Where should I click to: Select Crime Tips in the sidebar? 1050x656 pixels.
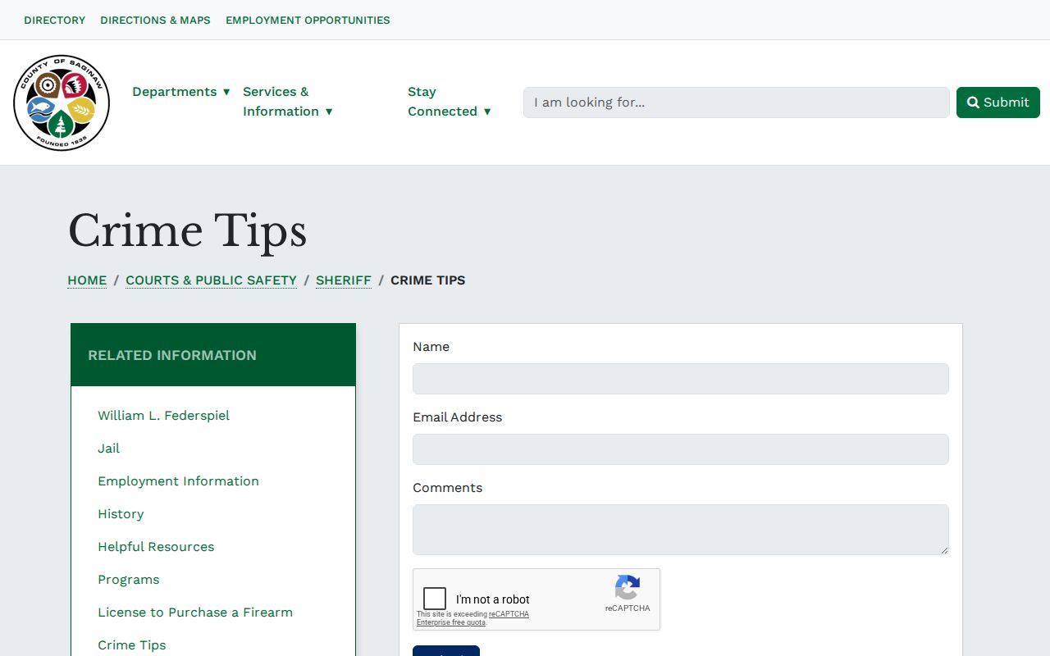click(x=132, y=645)
